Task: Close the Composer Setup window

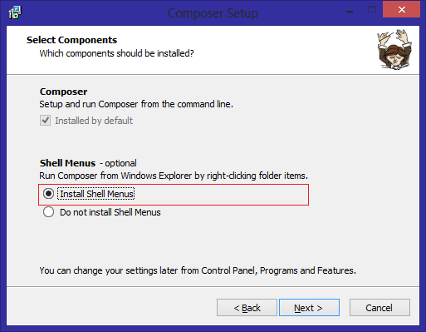Action: 402,10
